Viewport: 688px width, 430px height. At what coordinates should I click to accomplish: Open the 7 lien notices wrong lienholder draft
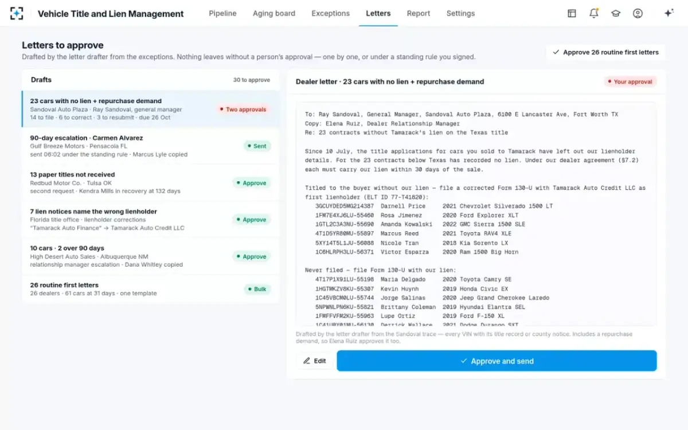pos(151,219)
